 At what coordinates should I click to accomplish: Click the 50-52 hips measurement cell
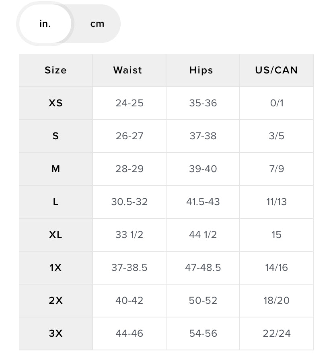pyautogui.click(x=203, y=301)
